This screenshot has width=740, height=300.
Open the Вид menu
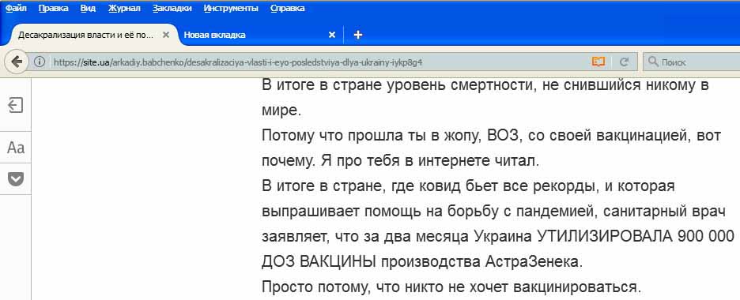point(88,8)
